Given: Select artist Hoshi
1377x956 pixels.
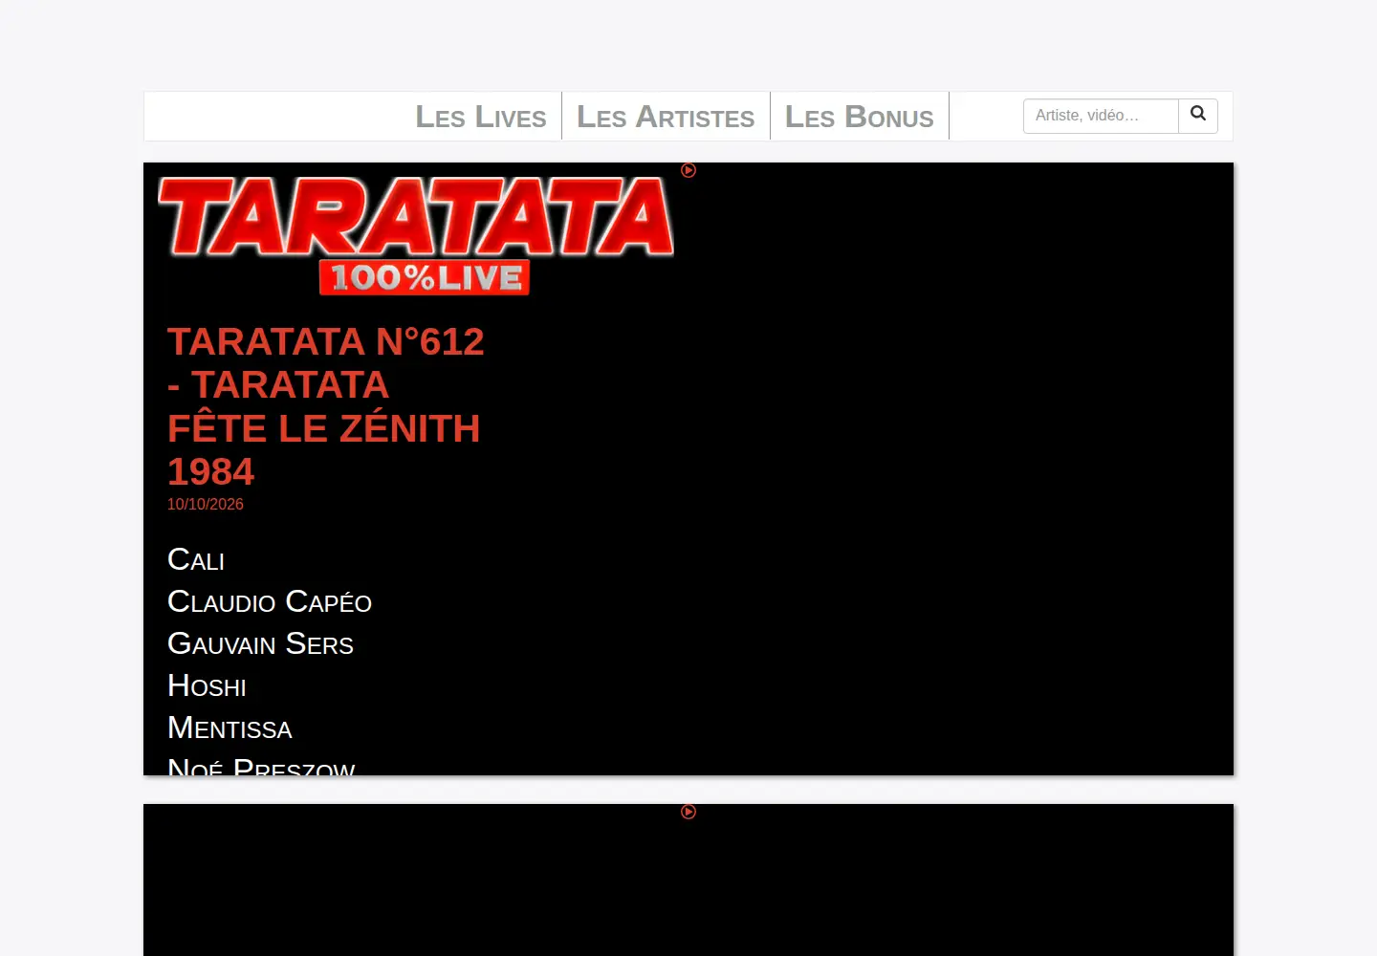Looking at the screenshot, I should (x=207, y=685).
